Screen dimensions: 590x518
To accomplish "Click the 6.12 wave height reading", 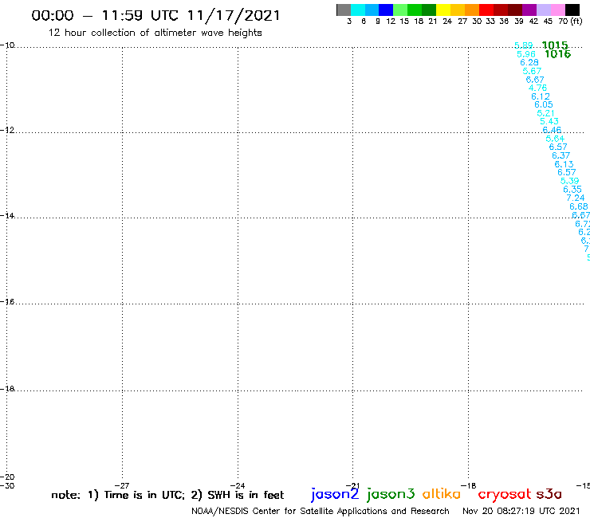I will (x=541, y=96).
